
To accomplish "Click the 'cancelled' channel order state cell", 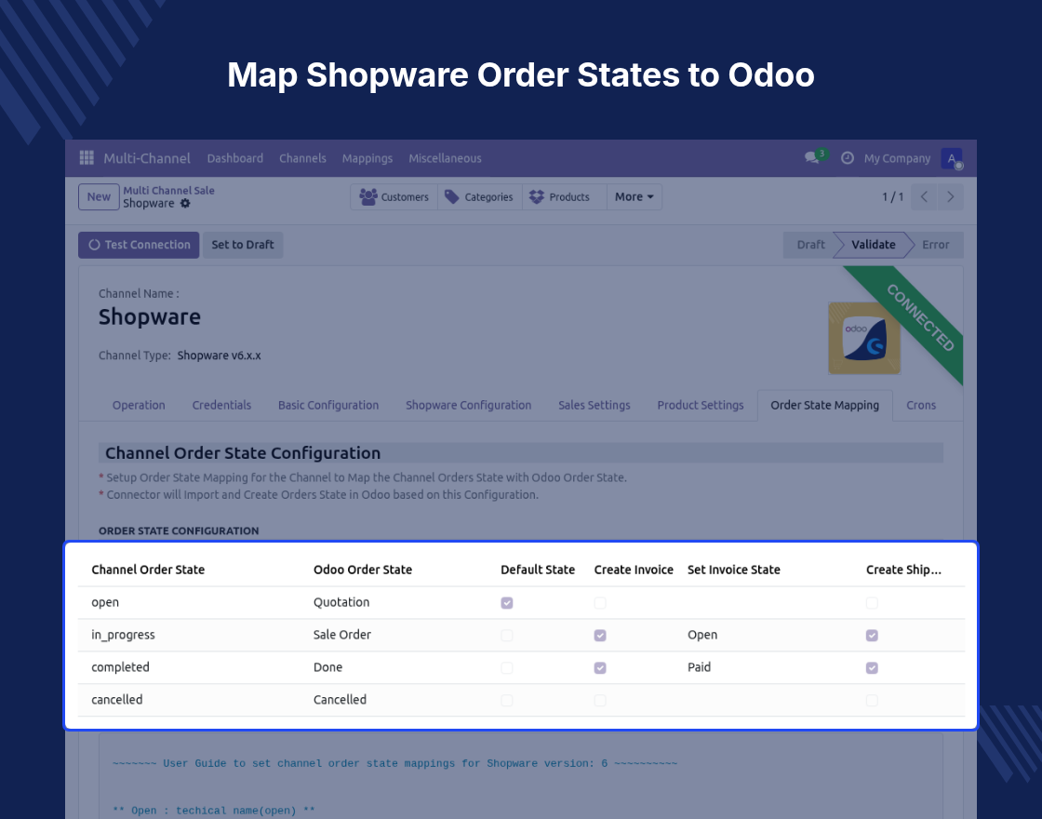I will [117, 699].
